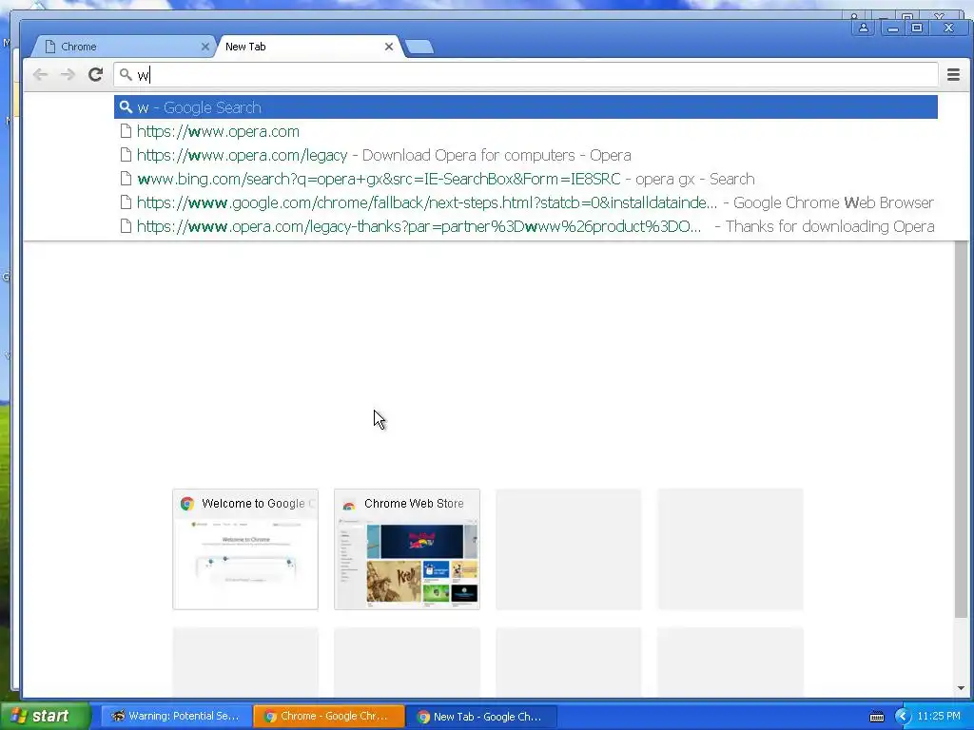Expand hidden tray icons arrow
Image resolution: width=974 pixels, height=730 pixels.
tap(902, 717)
